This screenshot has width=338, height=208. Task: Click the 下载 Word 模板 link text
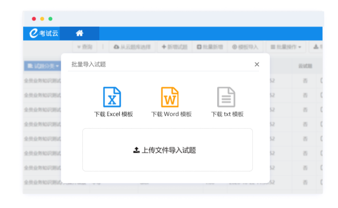pos(171,114)
